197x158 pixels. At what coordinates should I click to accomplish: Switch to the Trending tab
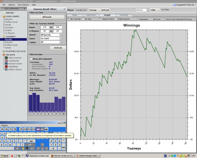123,15
